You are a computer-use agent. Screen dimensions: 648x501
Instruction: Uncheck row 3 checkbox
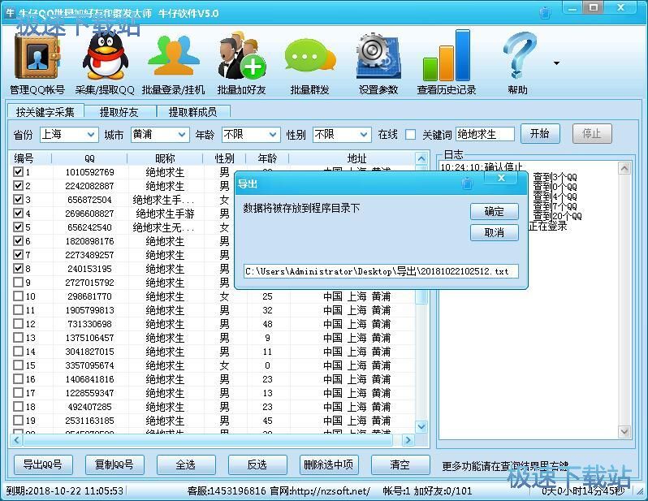point(18,199)
